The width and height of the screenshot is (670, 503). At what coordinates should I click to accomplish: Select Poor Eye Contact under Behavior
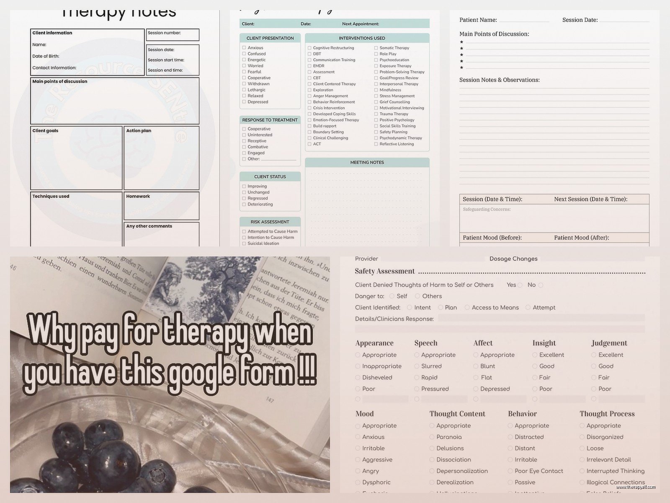click(510, 471)
